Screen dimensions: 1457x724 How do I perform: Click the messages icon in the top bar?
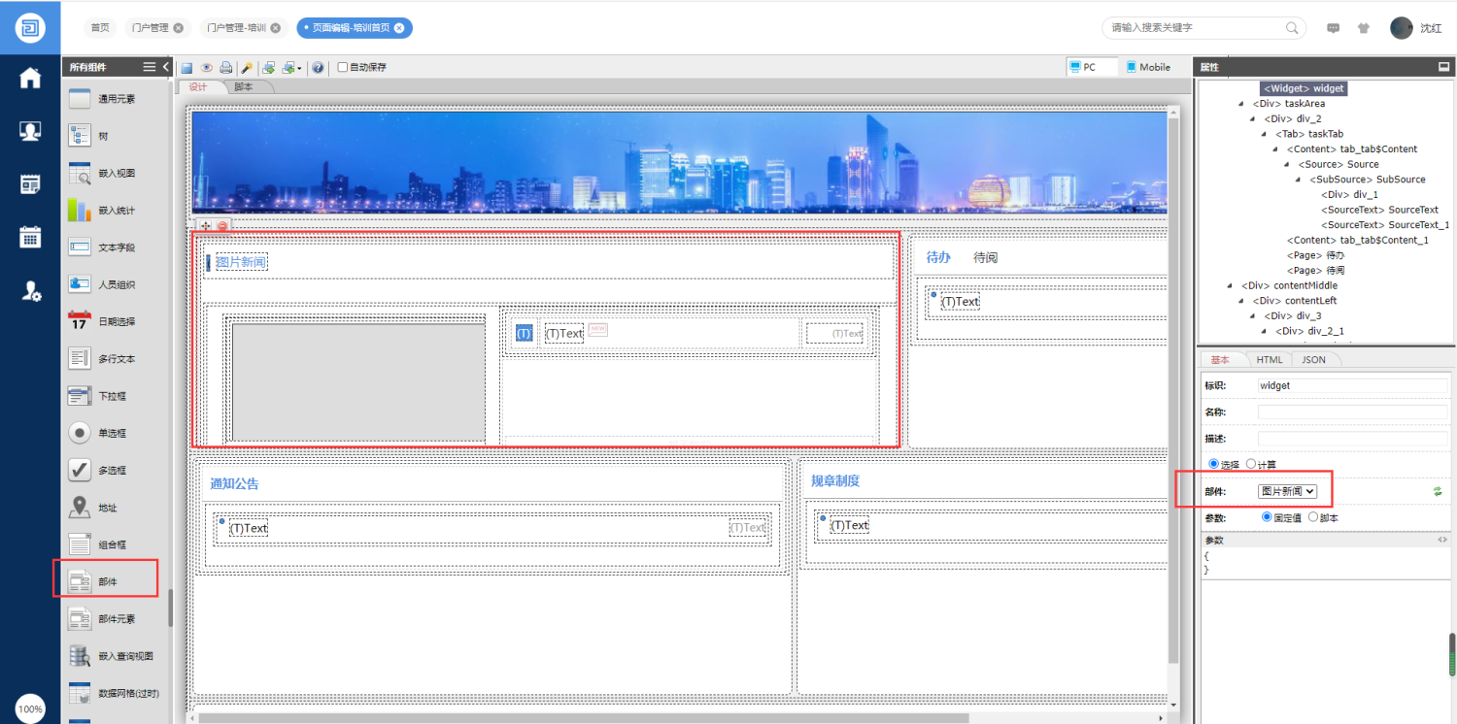point(1333,28)
